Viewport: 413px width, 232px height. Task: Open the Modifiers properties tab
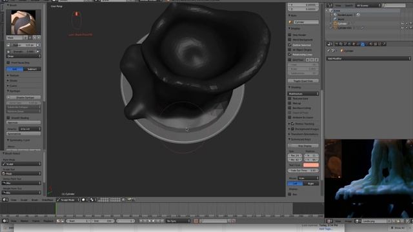(363, 44)
